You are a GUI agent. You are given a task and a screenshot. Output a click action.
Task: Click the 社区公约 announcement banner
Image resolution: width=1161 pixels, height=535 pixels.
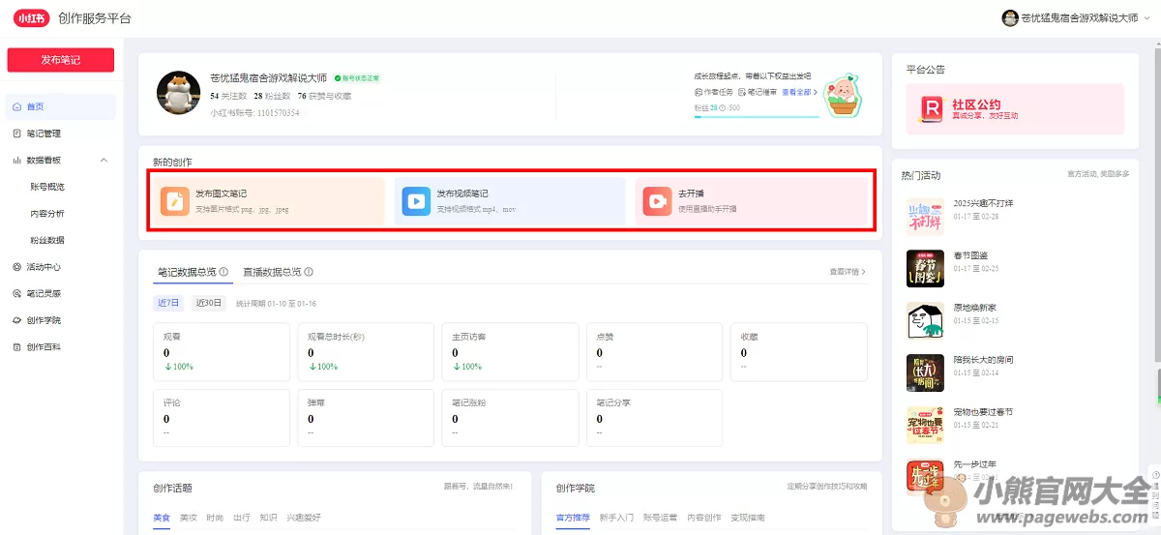pos(1015,108)
